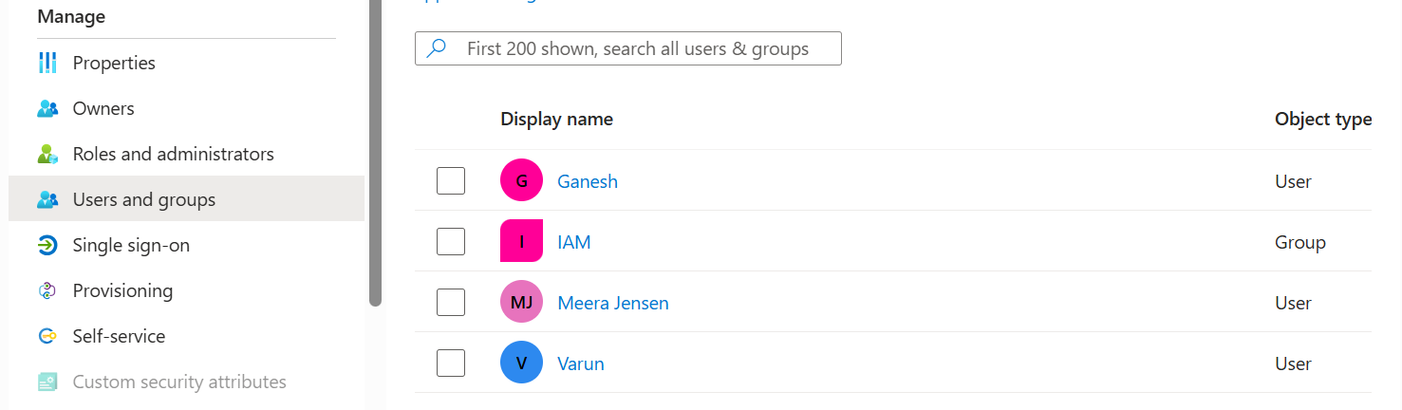Click the Single sign-on arrow icon
Image resolution: width=1402 pixels, height=410 pixels.
click(47, 245)
